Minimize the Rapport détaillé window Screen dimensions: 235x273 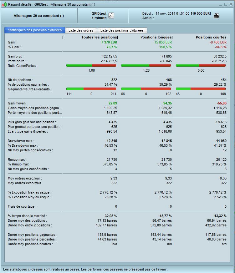tap(220, 4)
